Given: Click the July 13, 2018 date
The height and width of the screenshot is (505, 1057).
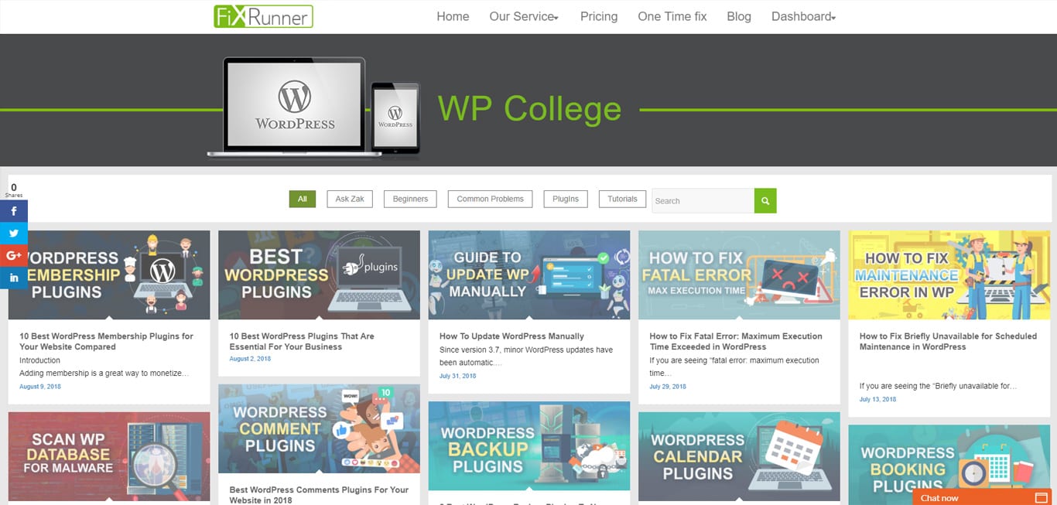Looking at the screenshot, I should (x=878, y=399).
